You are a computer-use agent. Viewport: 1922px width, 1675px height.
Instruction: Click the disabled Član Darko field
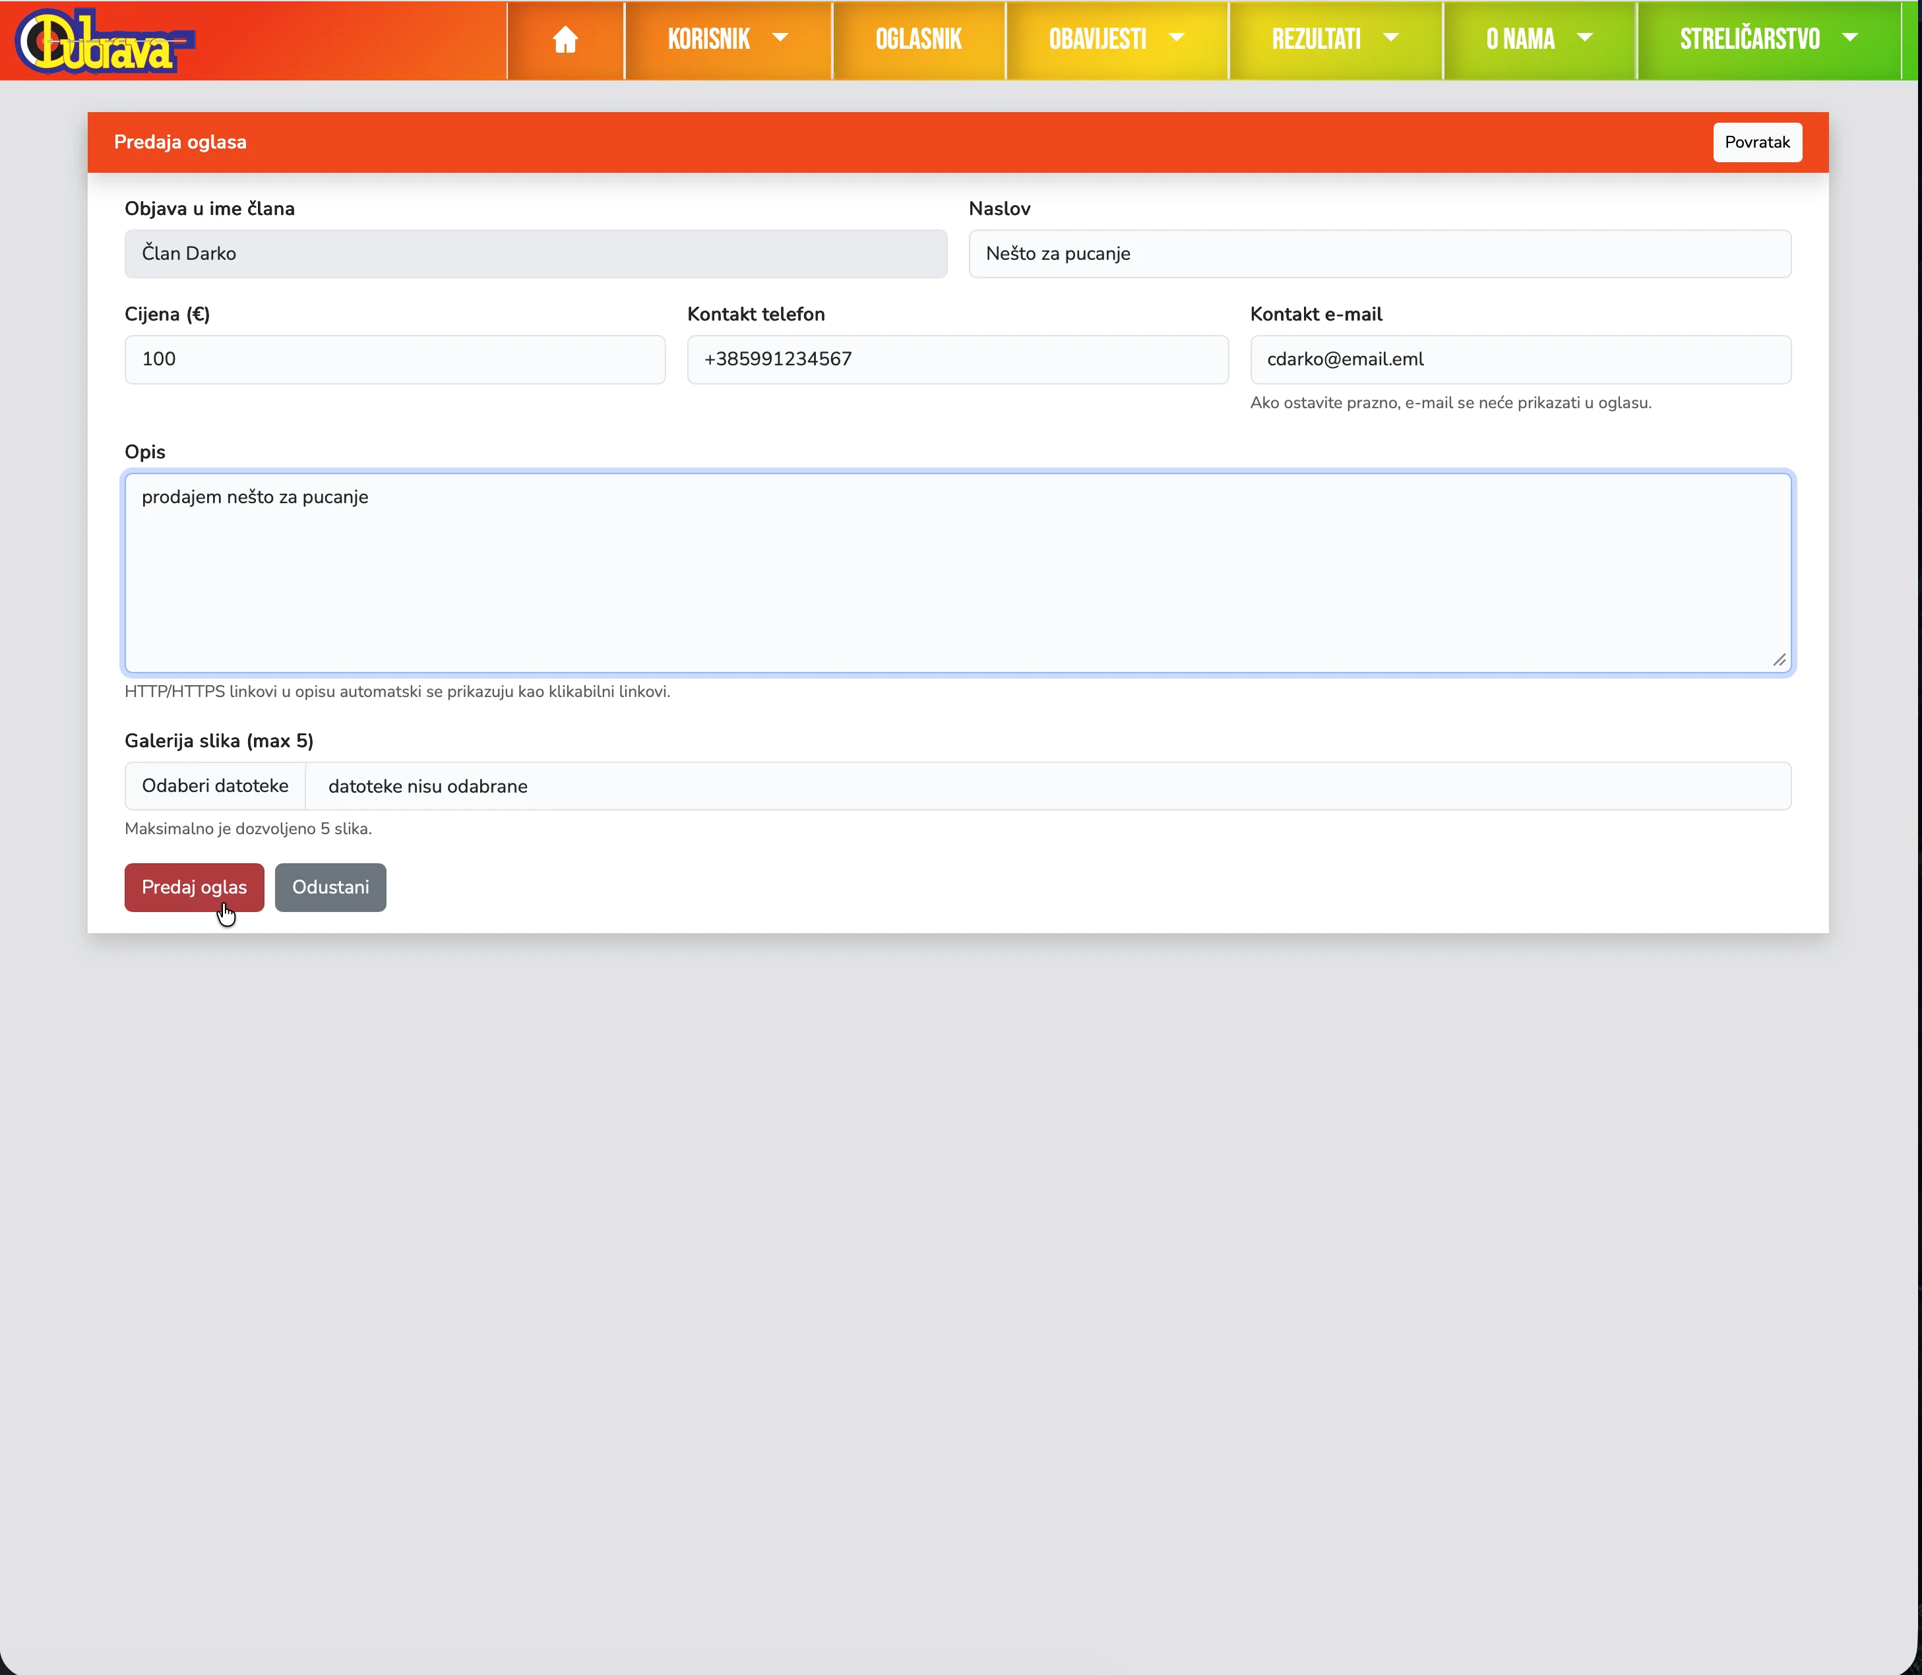[x=535, y=253]
